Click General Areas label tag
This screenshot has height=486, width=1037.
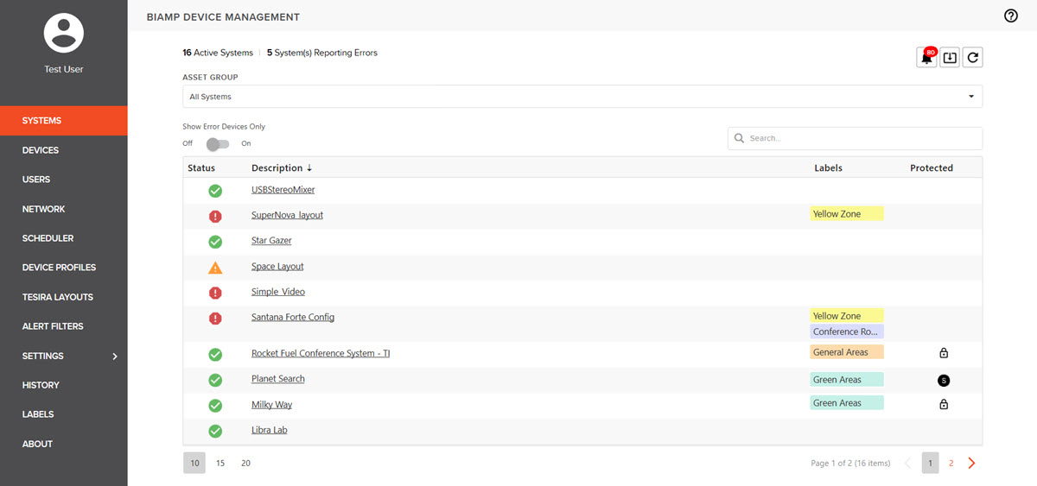tap(847, 352)
